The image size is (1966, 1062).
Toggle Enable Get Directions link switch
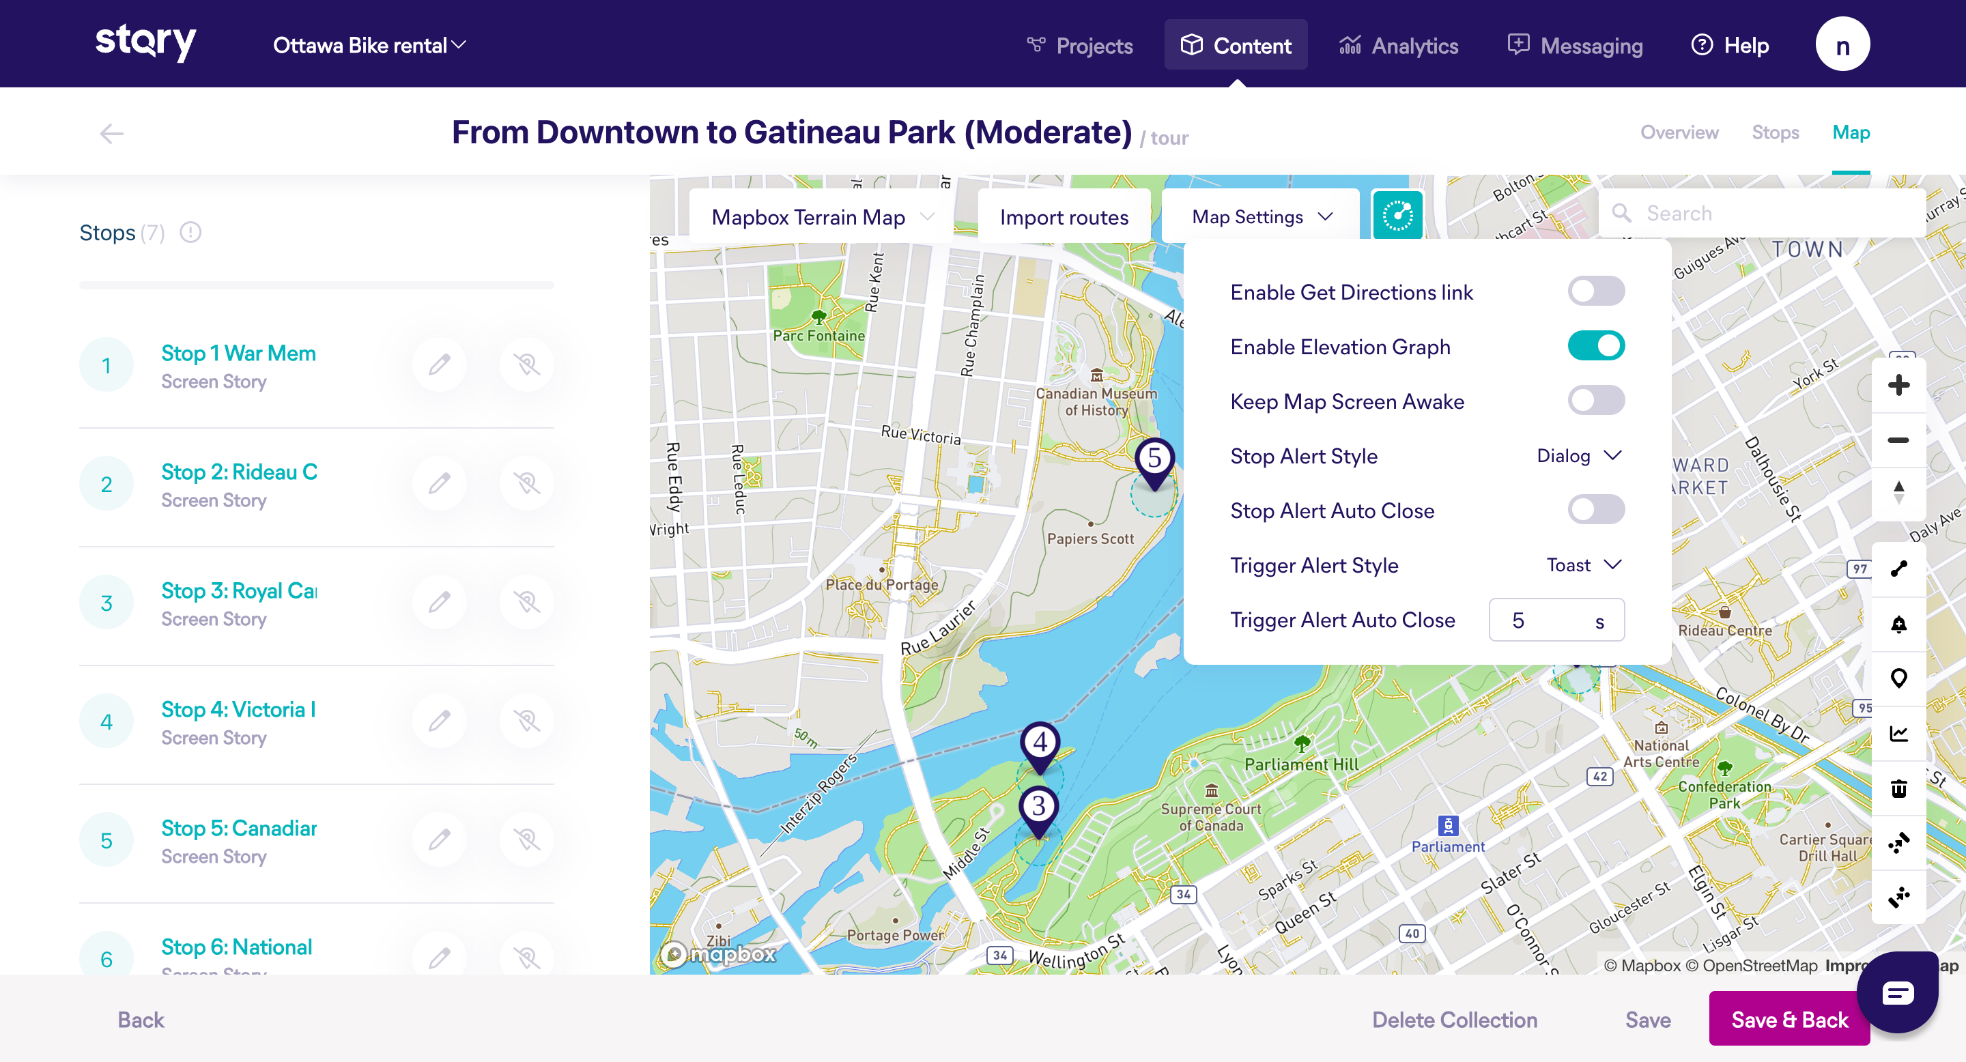(1595, 291)
